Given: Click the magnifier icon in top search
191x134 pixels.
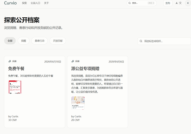Looking at the screenshot, I should click(x=130, y=3).
